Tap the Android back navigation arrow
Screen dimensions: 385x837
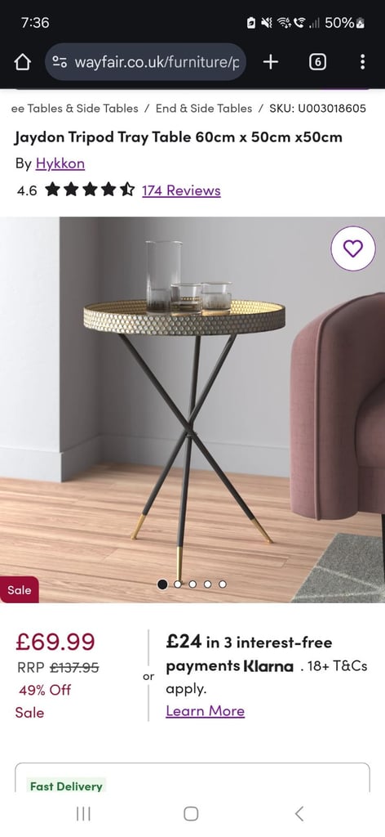click(299, 813)
